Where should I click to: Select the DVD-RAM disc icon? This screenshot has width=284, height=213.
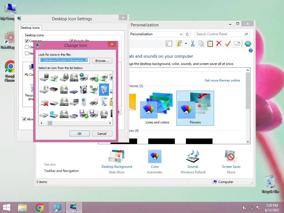(x=64, y=102)
